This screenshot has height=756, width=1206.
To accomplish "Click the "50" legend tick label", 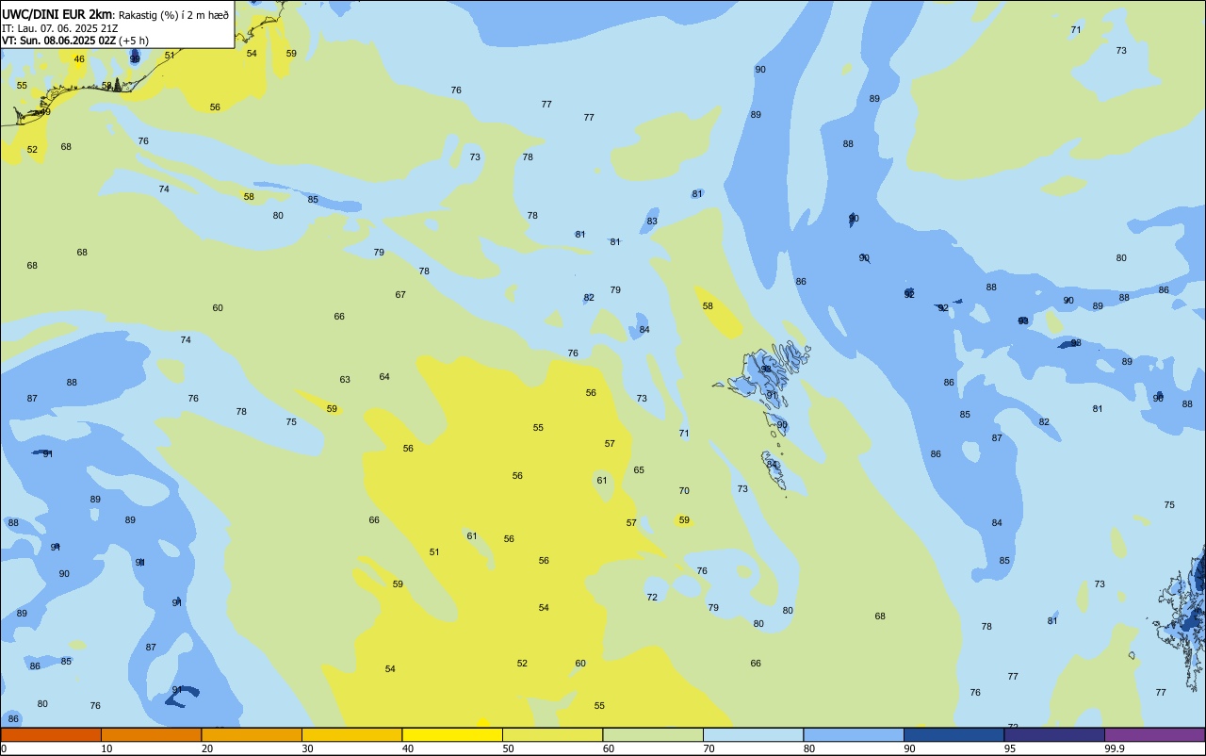I will (509, 748).
